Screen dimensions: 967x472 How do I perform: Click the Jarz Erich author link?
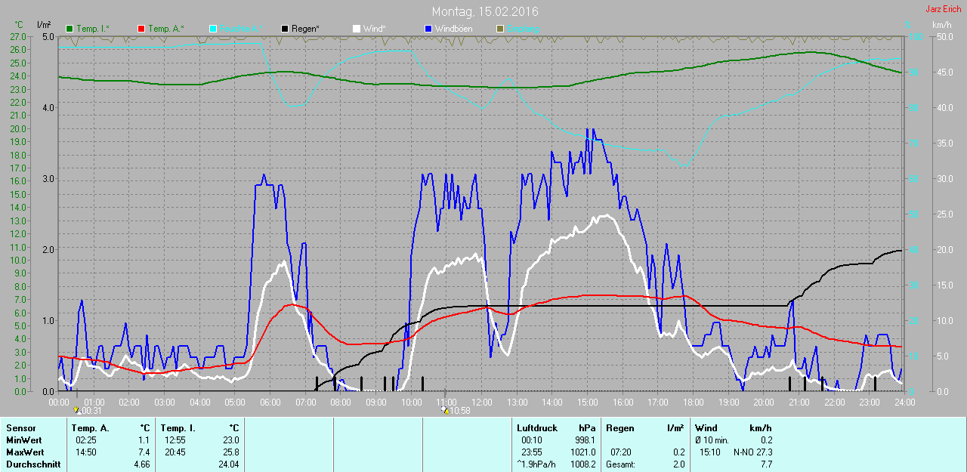(944, 9)
